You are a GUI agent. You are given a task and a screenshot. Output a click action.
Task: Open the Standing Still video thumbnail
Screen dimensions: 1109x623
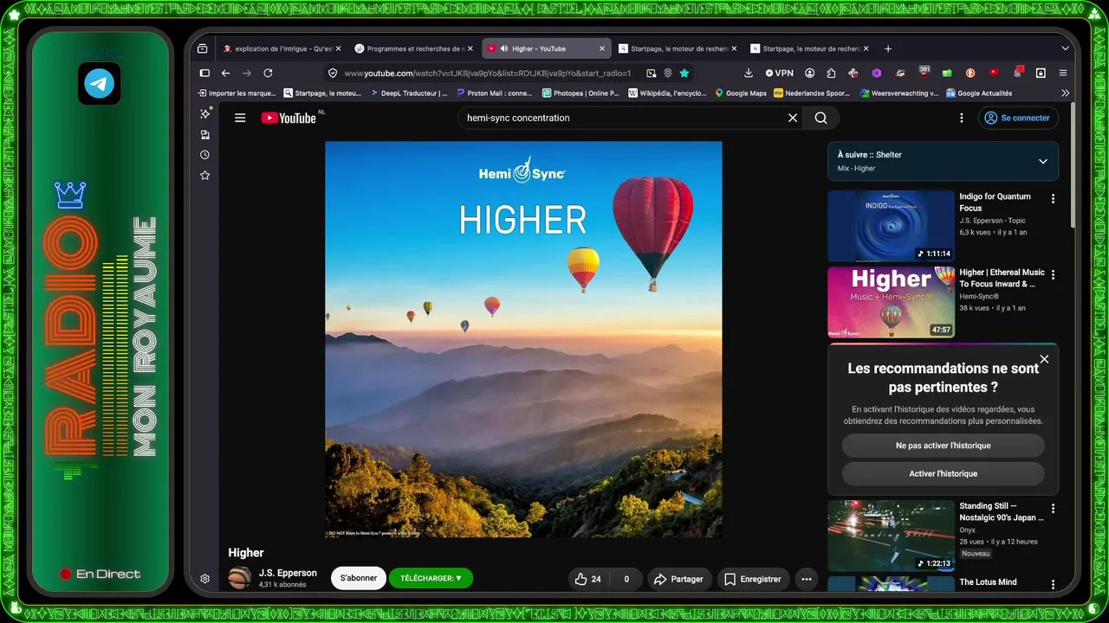click(x=891, y=536)
